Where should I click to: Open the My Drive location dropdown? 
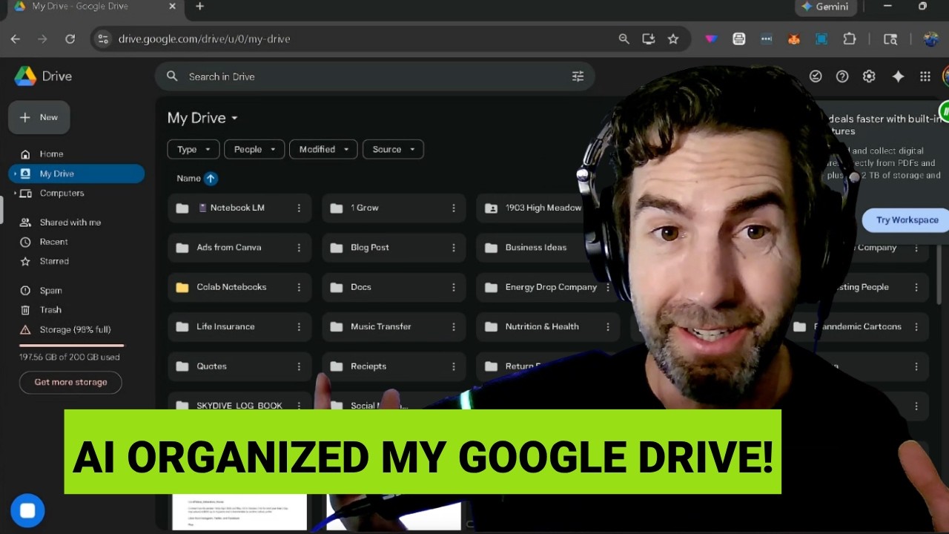click(202, 118)
